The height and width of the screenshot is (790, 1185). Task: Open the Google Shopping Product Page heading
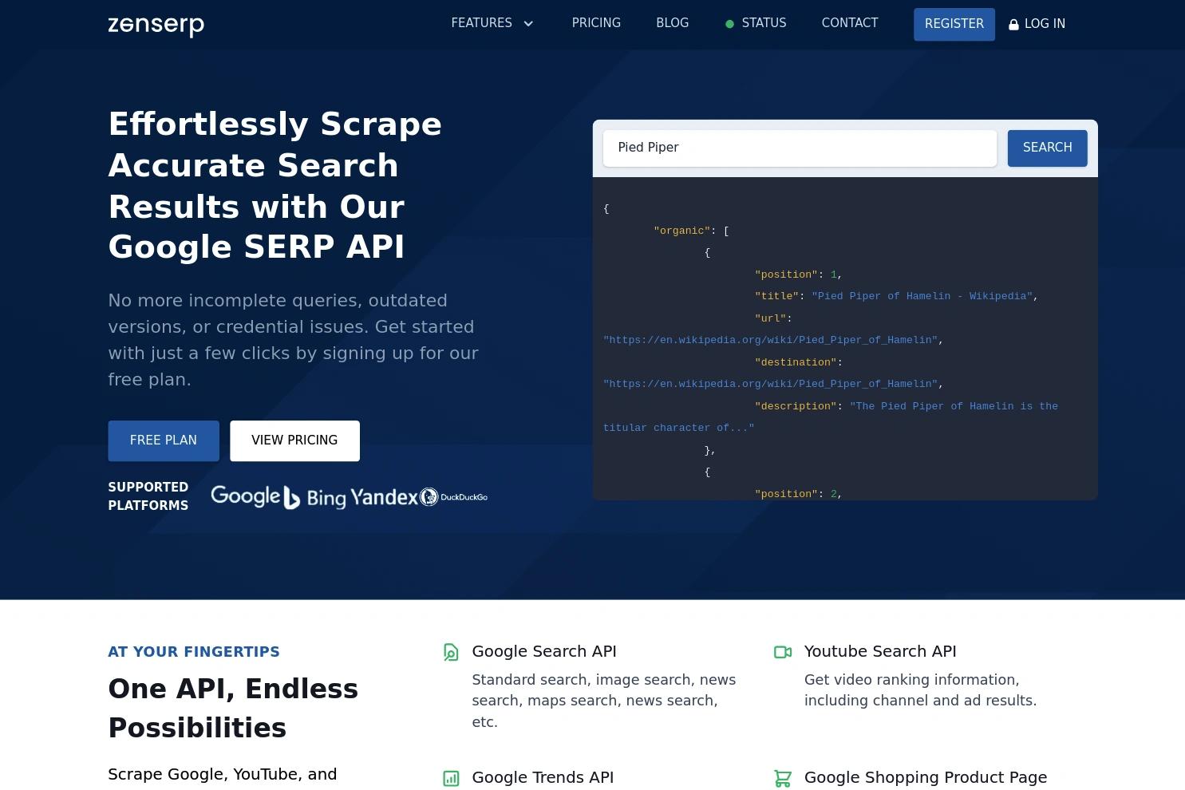click(926, 777)
